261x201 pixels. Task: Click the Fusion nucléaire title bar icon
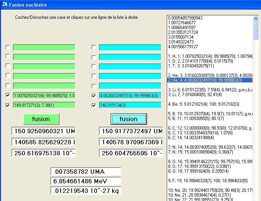[4, 4]
